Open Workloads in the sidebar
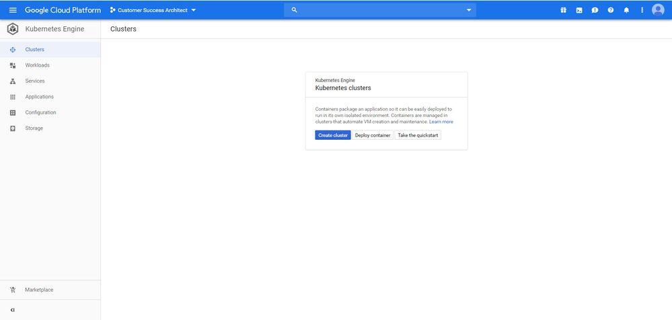The width and height of the screenshot is (672, 320). click(50, 65)
